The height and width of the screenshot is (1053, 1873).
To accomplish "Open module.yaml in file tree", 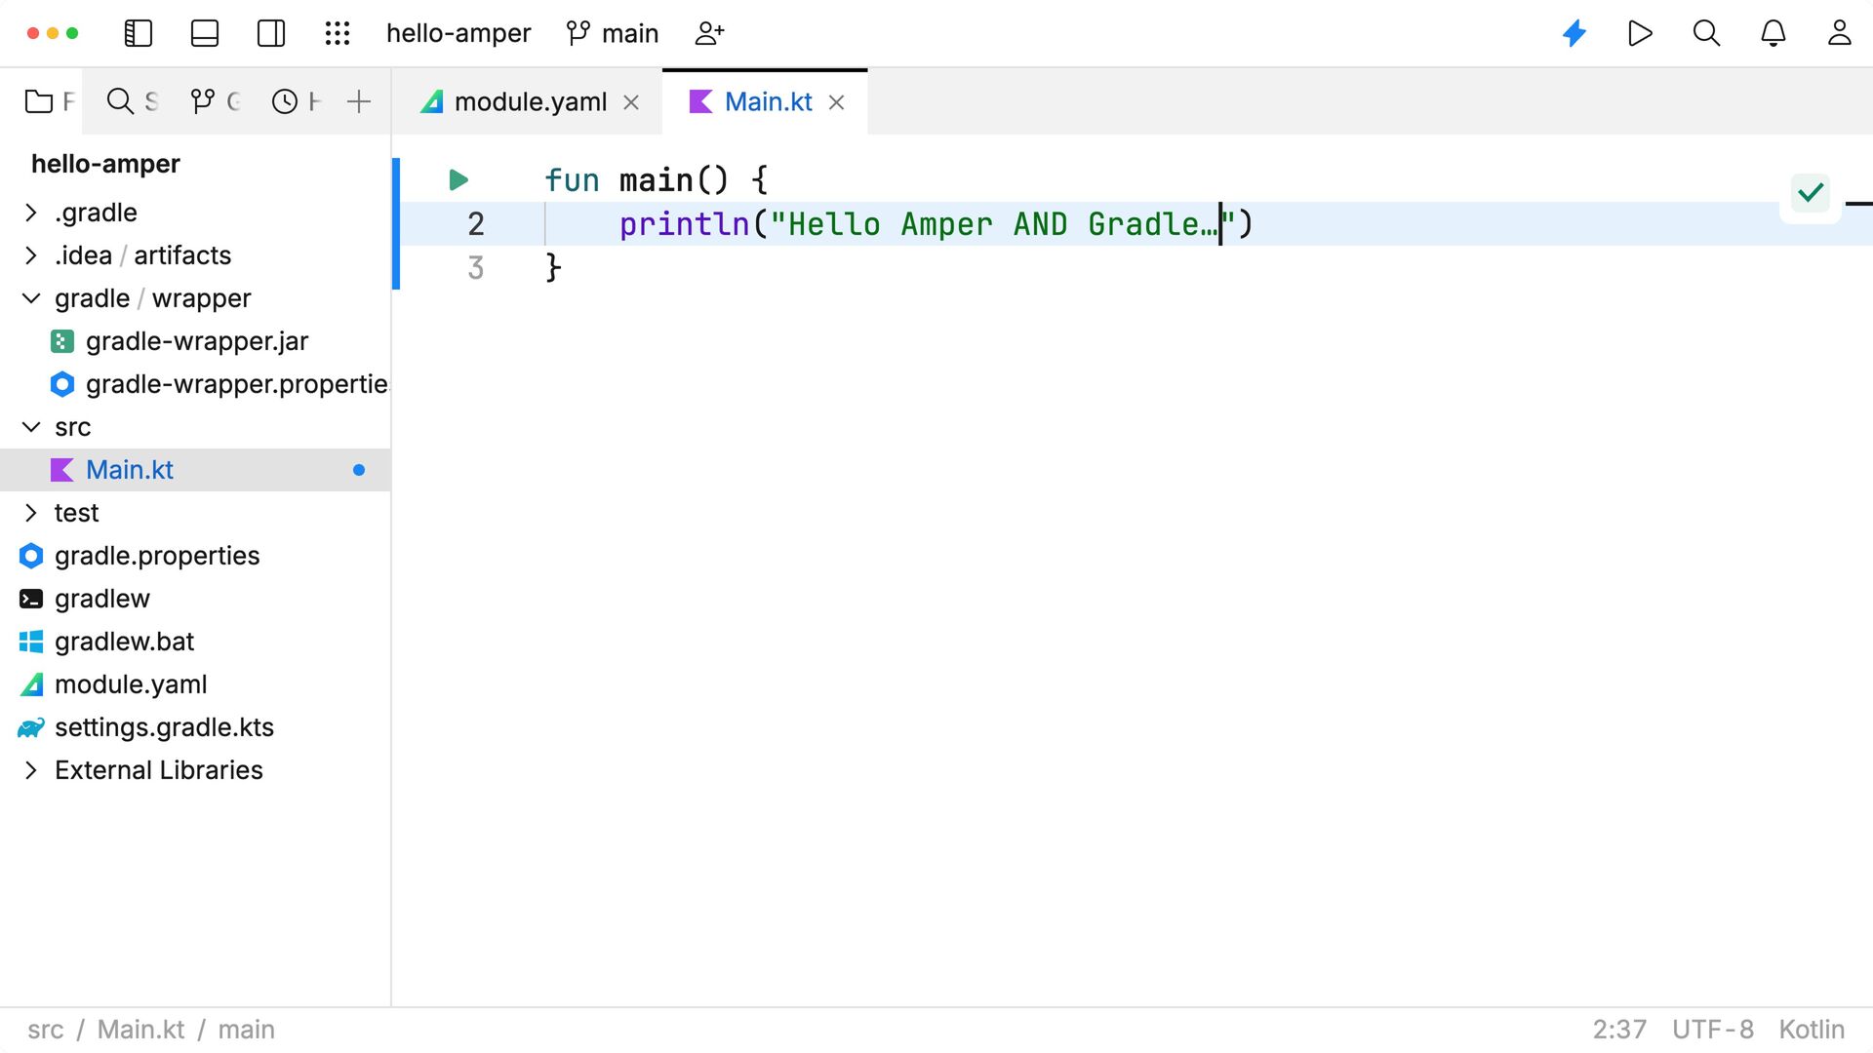I will (195, 684).
